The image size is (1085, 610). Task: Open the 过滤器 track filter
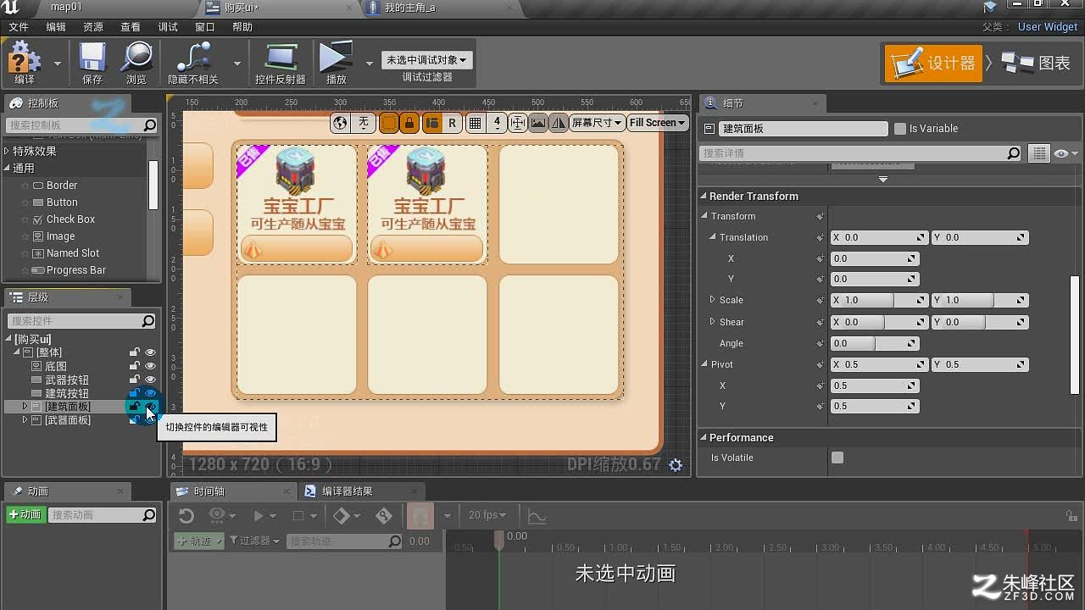click(255, 541)
